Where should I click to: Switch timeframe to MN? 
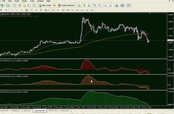coord(92,10)
